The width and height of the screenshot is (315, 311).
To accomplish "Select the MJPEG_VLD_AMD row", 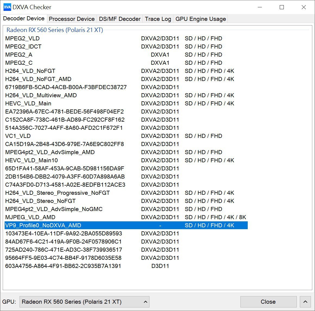I will pyautogui.click(x=126, y=217).
